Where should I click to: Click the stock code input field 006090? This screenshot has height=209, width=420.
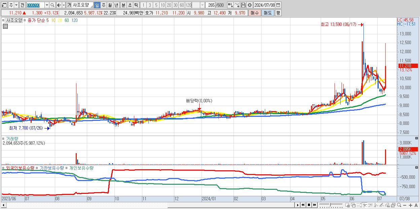point(35,5)
